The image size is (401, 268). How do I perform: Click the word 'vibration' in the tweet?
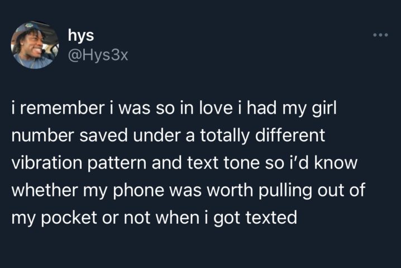pyautogui.click(x=46, y=163)
